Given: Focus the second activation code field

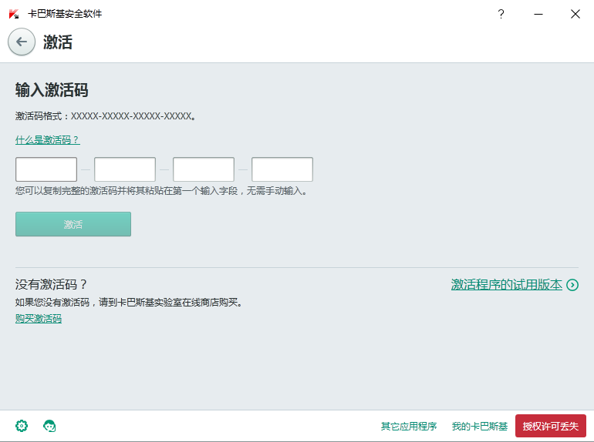Looking at the screenshot, I should pyautogui.click(x=125, y=169).
